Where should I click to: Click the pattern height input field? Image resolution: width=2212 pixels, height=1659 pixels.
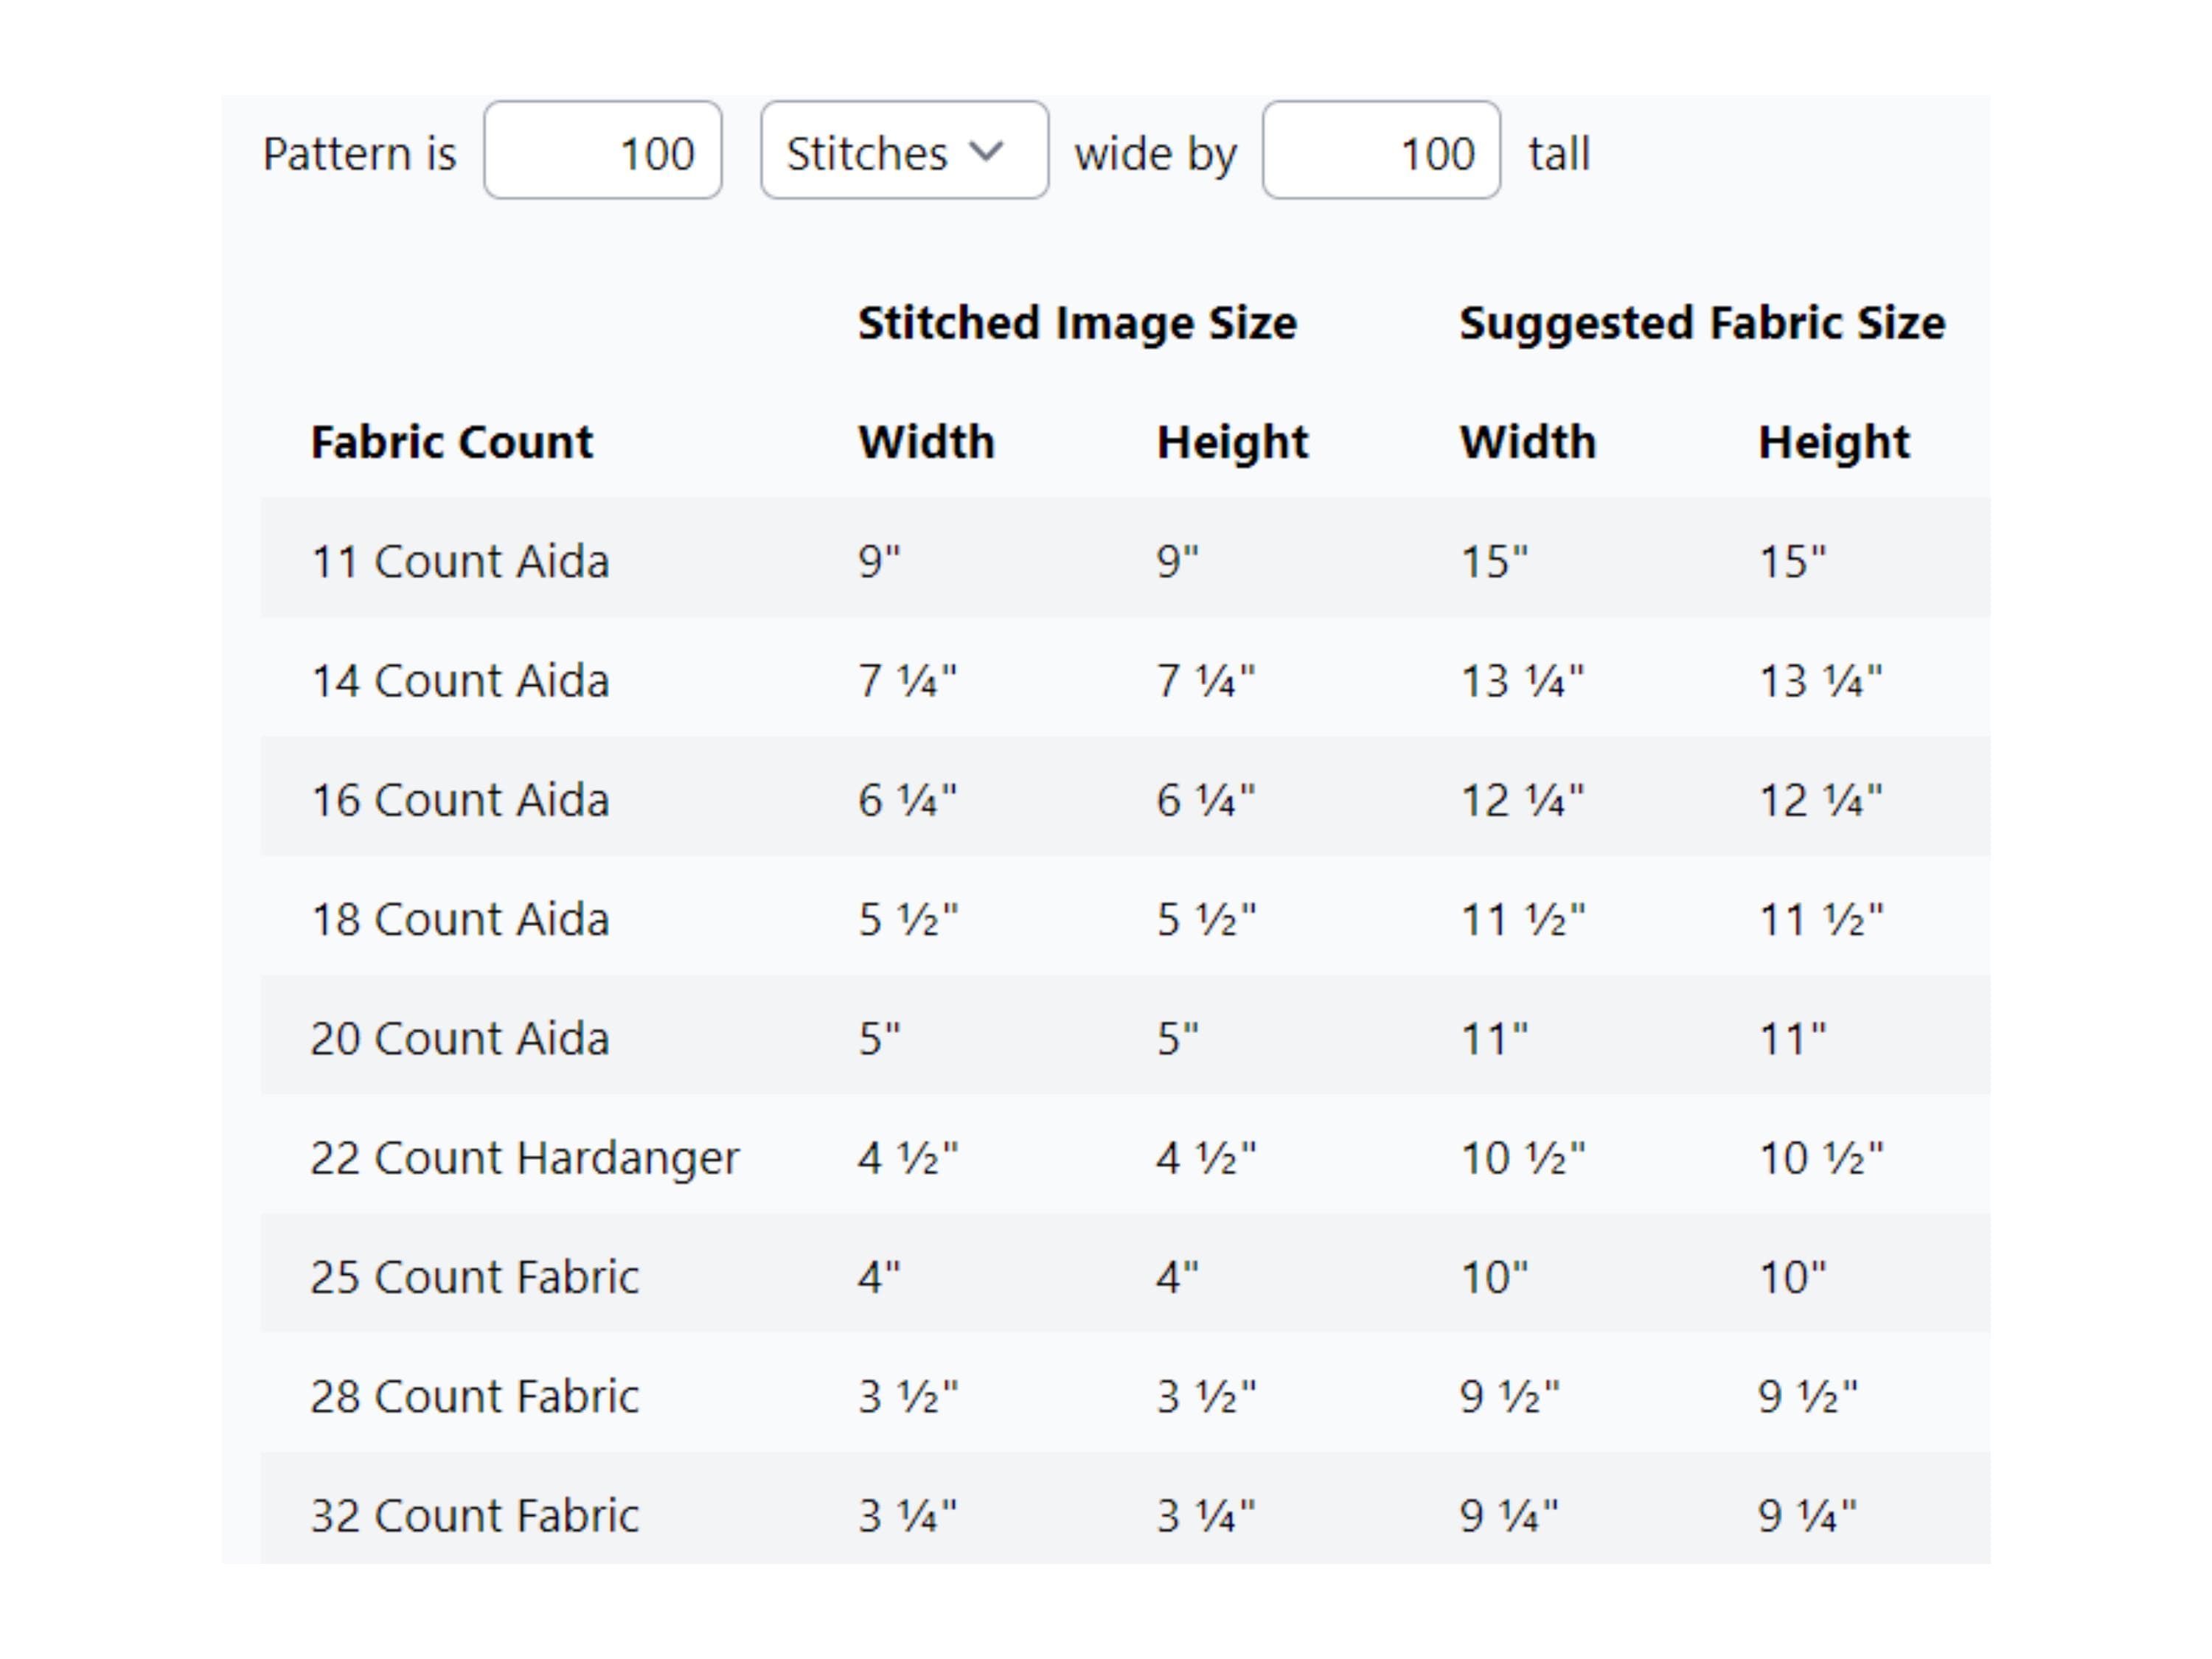pos(1381,150)
